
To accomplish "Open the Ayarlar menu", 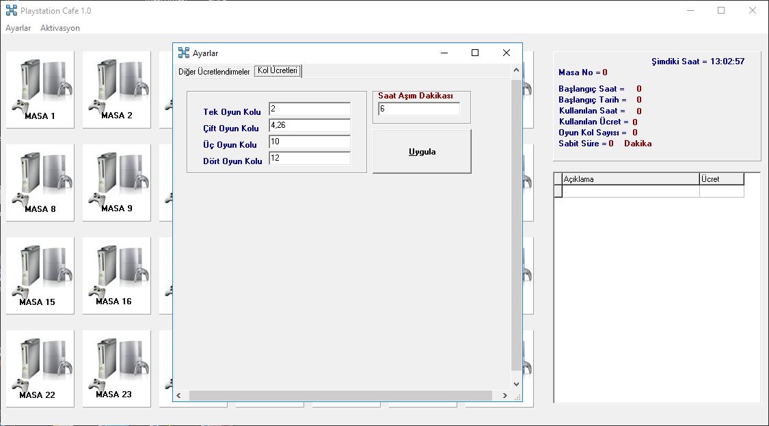I will click(x=18, y=28).
